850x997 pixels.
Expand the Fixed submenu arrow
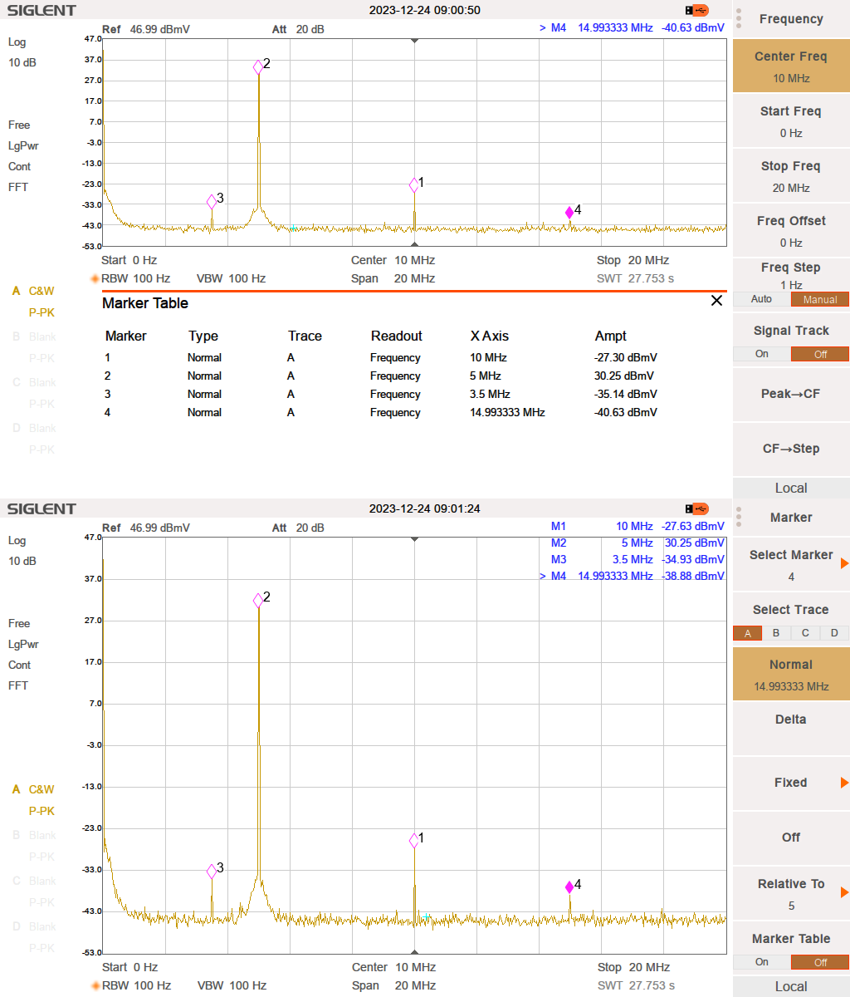pos(844,783)
